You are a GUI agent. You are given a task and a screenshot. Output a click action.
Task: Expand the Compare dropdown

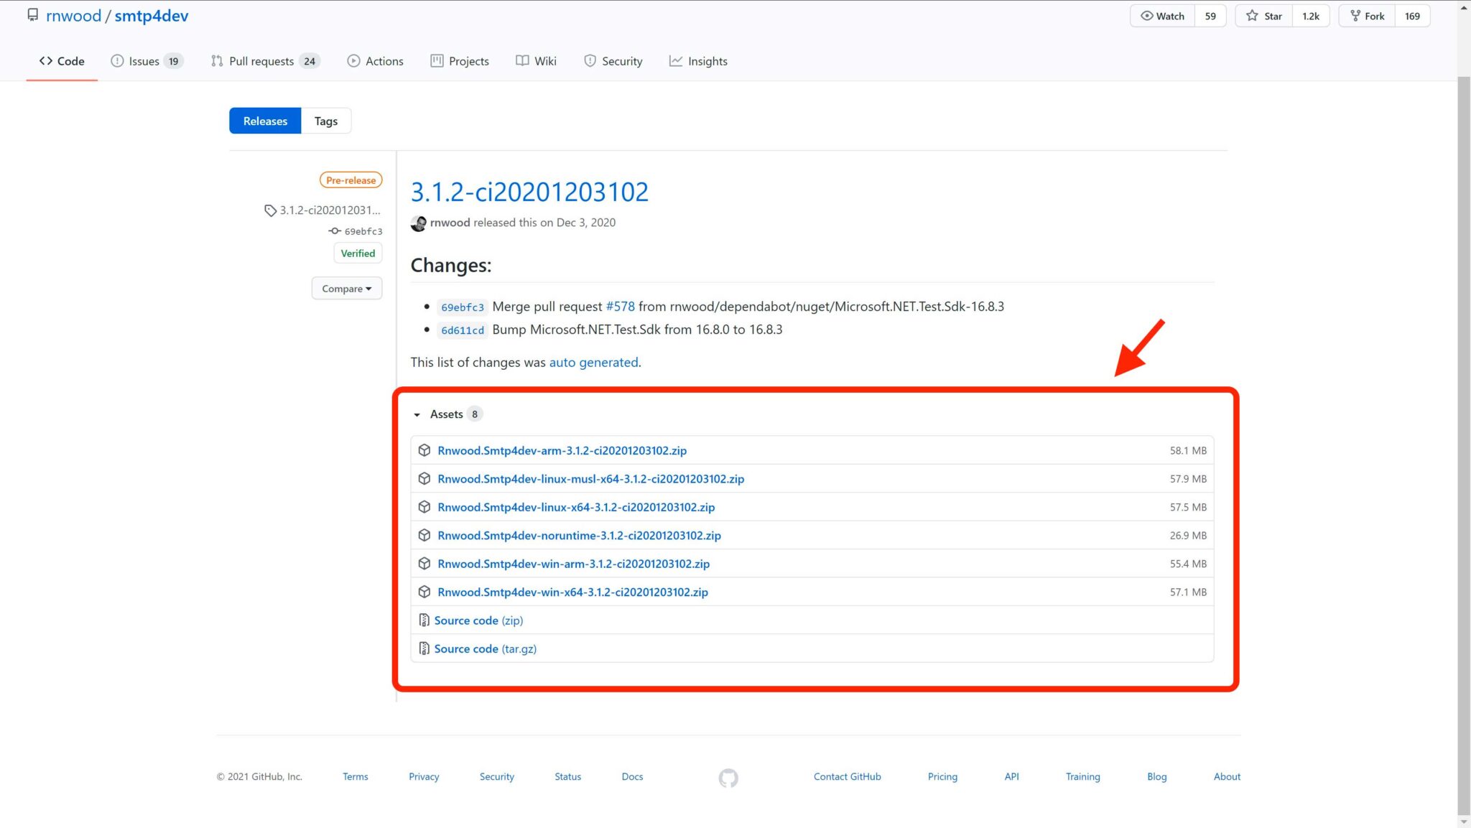[347, 288]
